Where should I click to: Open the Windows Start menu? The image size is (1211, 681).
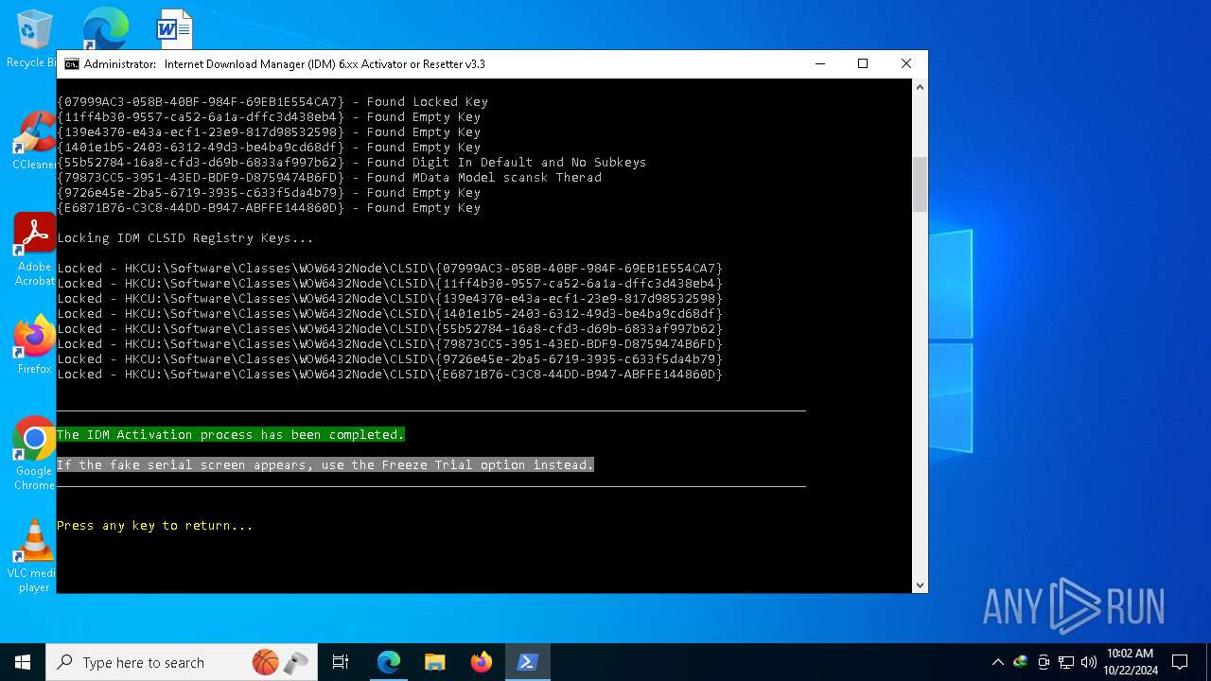pos(23,662)
